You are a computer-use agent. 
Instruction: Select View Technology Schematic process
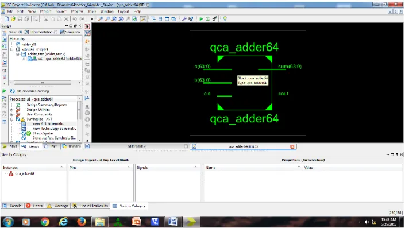54,129
